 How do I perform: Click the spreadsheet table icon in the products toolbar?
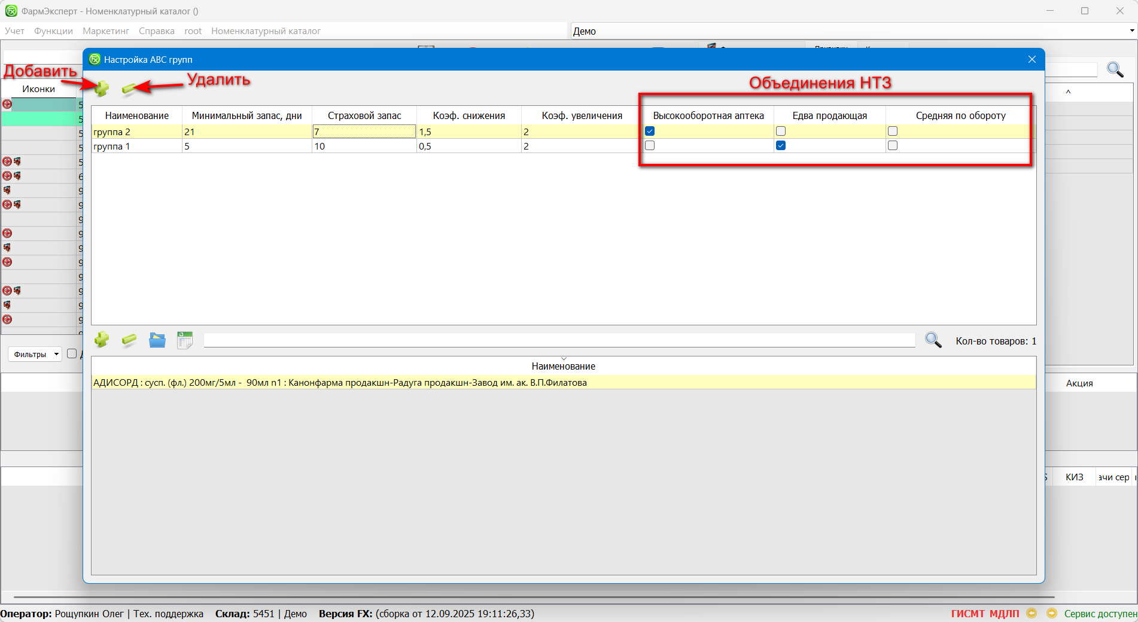pyautogui.click(x=185, y=340)
